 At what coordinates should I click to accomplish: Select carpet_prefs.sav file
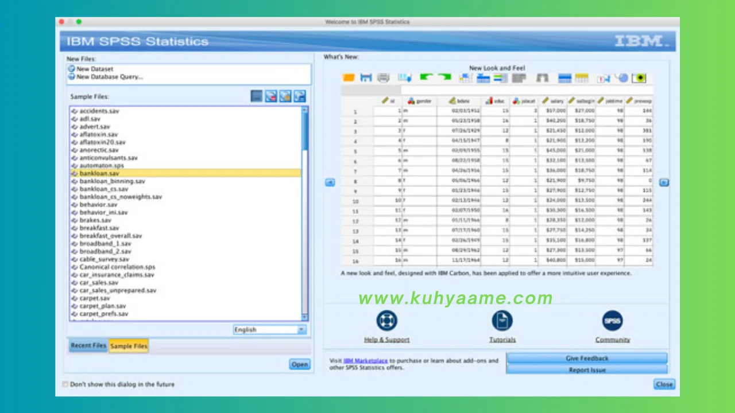(185, 314)
